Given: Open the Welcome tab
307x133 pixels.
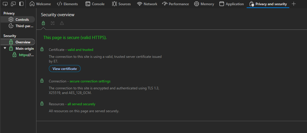Looking at the screenshot, I should [x=40, y=4].
